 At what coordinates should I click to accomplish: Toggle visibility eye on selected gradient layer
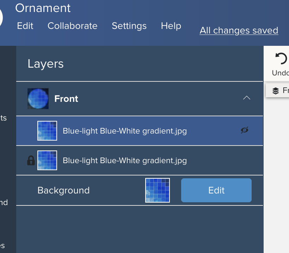pyautogui.click(x=245, y=130)
